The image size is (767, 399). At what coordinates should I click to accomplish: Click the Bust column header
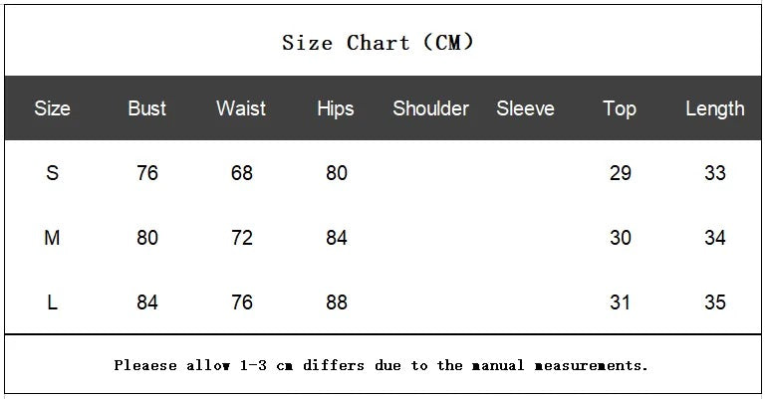coord(147,108)
